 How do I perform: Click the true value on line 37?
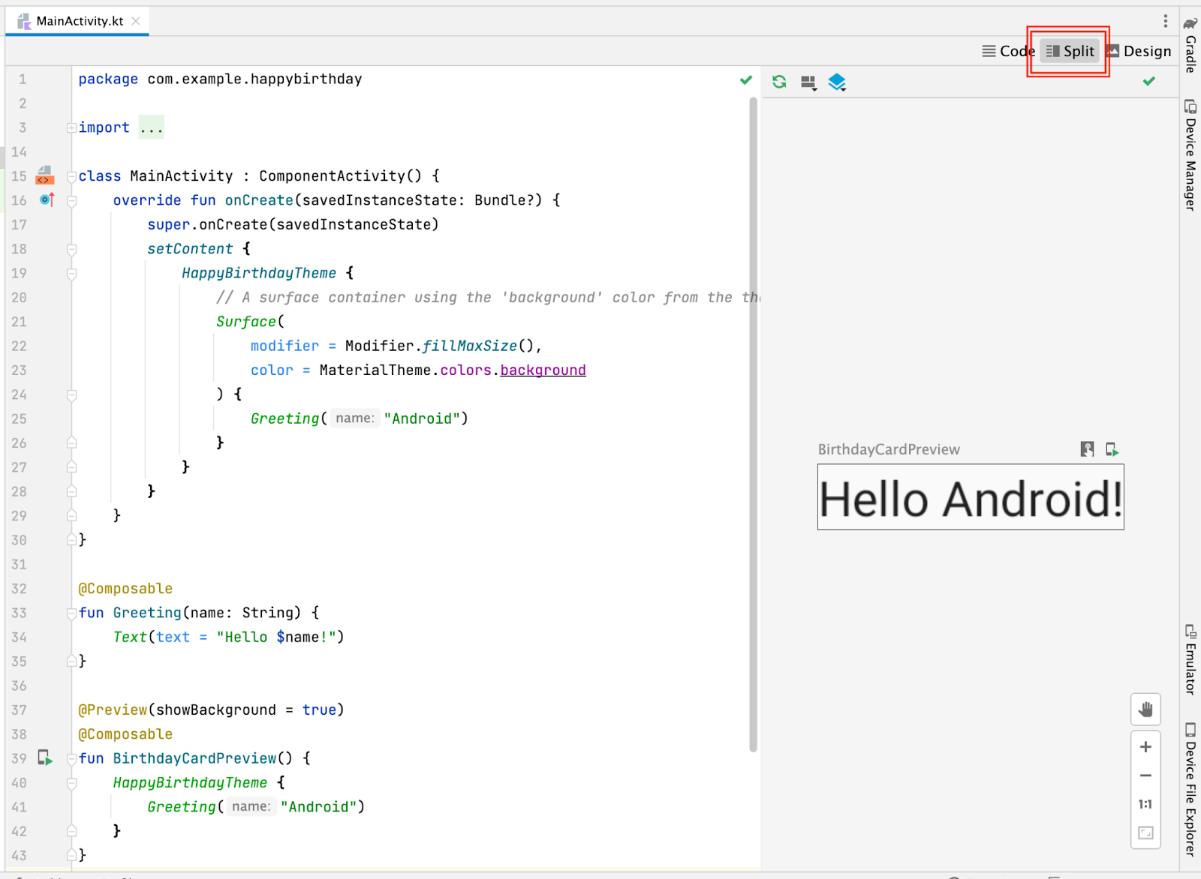point(319,709)
